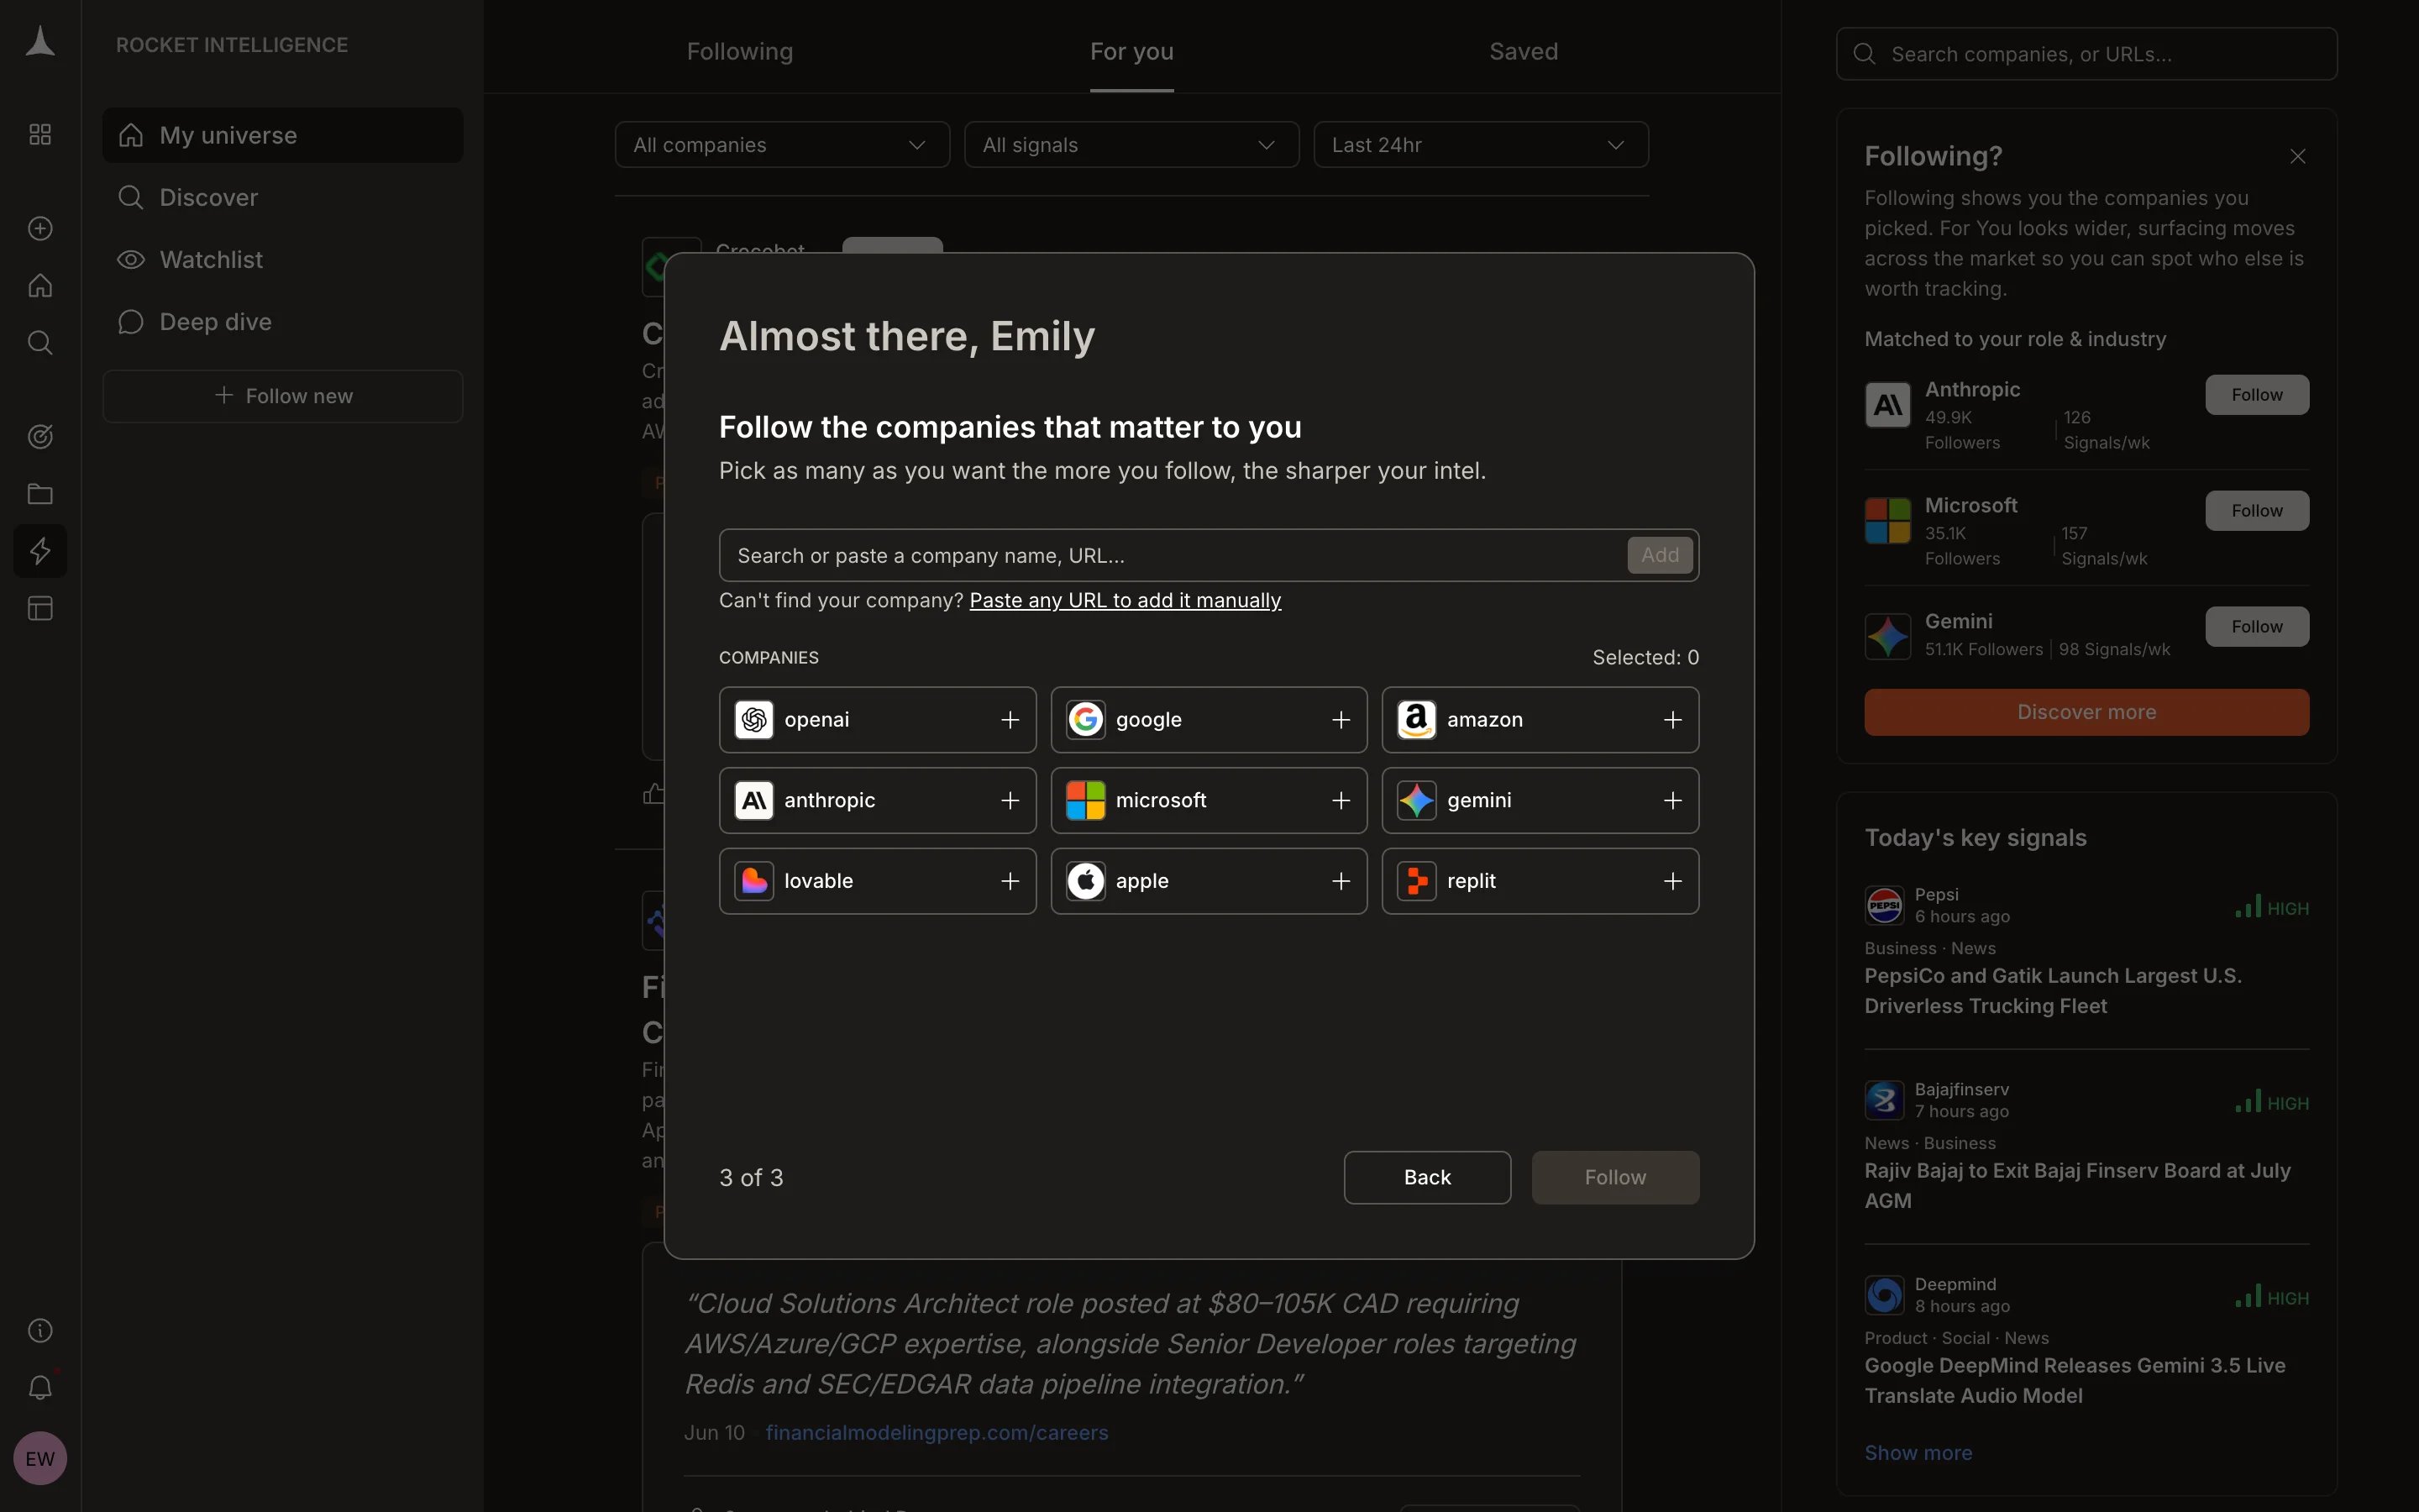Click the plus circle icon in left rail

(40, 228)
